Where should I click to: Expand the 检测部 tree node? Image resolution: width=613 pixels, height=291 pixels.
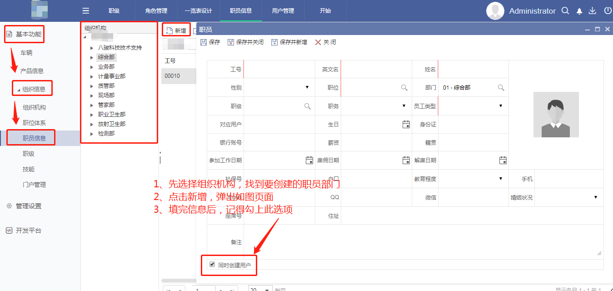coord(92,134)
